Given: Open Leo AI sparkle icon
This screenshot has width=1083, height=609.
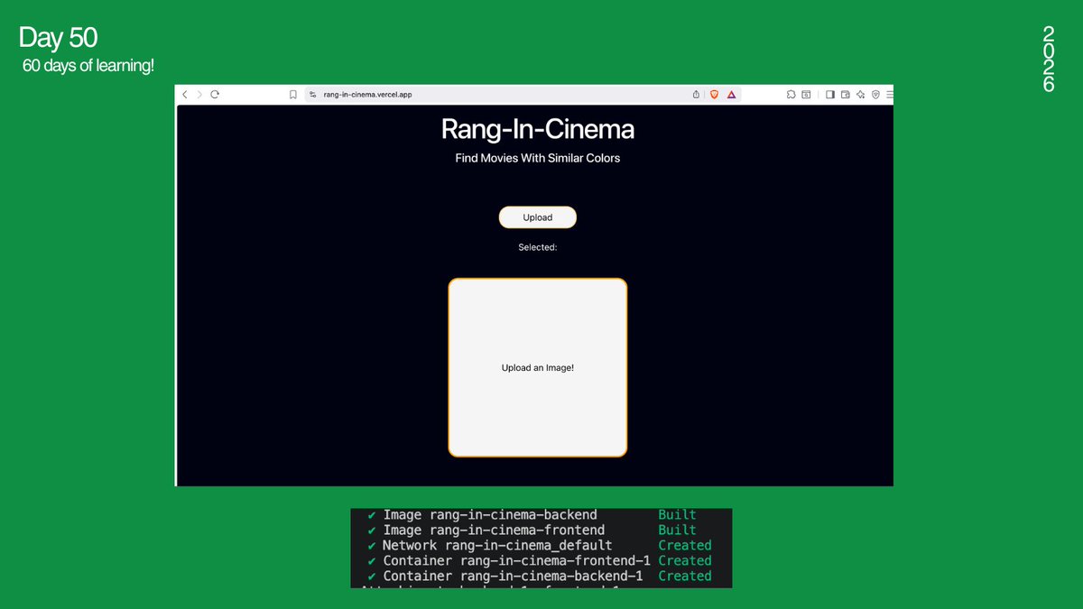Looking at the screenshot, I should coord(861,94).
